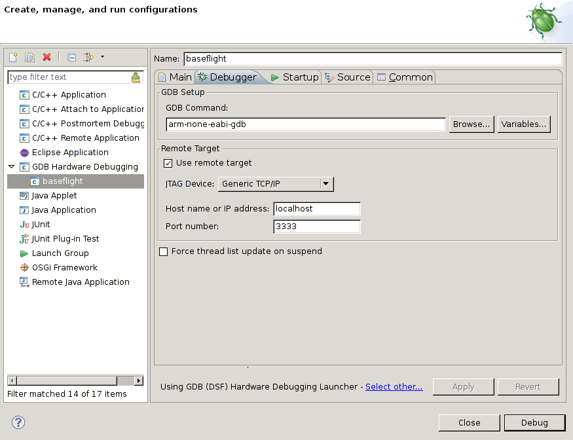Click the JUnit Ju icon
Viewport: 573px width, 440px height.
(x=24, y=225)
